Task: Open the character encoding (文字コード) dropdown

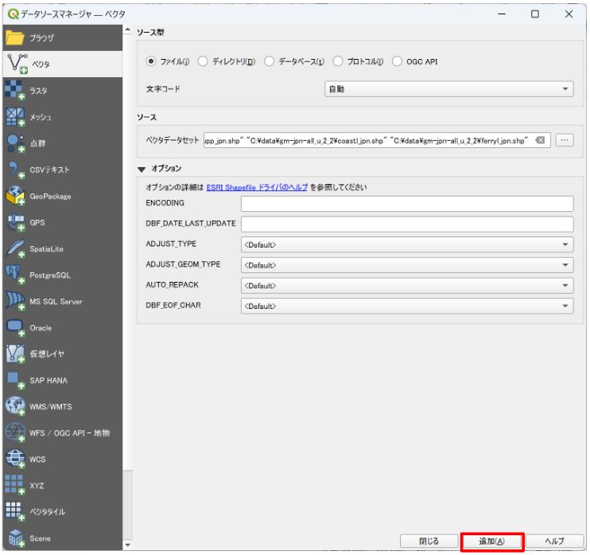Action: 449,89
